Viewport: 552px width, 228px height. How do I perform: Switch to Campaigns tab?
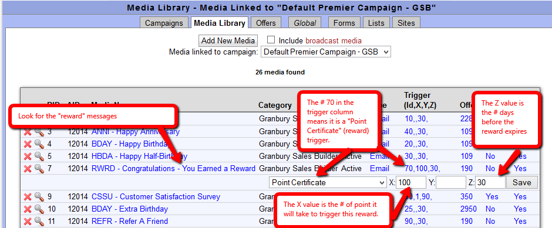(x=164, y=23)
